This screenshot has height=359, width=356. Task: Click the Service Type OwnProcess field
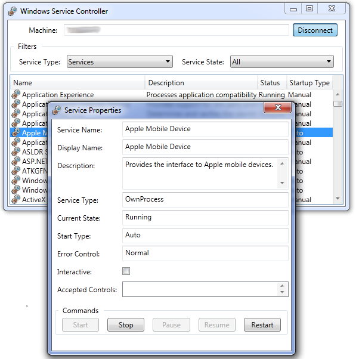tap(205, 200)
